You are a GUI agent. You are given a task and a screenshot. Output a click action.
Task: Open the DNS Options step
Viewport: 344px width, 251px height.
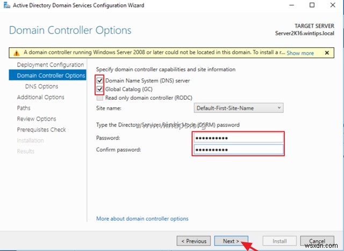[x=42, y=86]
